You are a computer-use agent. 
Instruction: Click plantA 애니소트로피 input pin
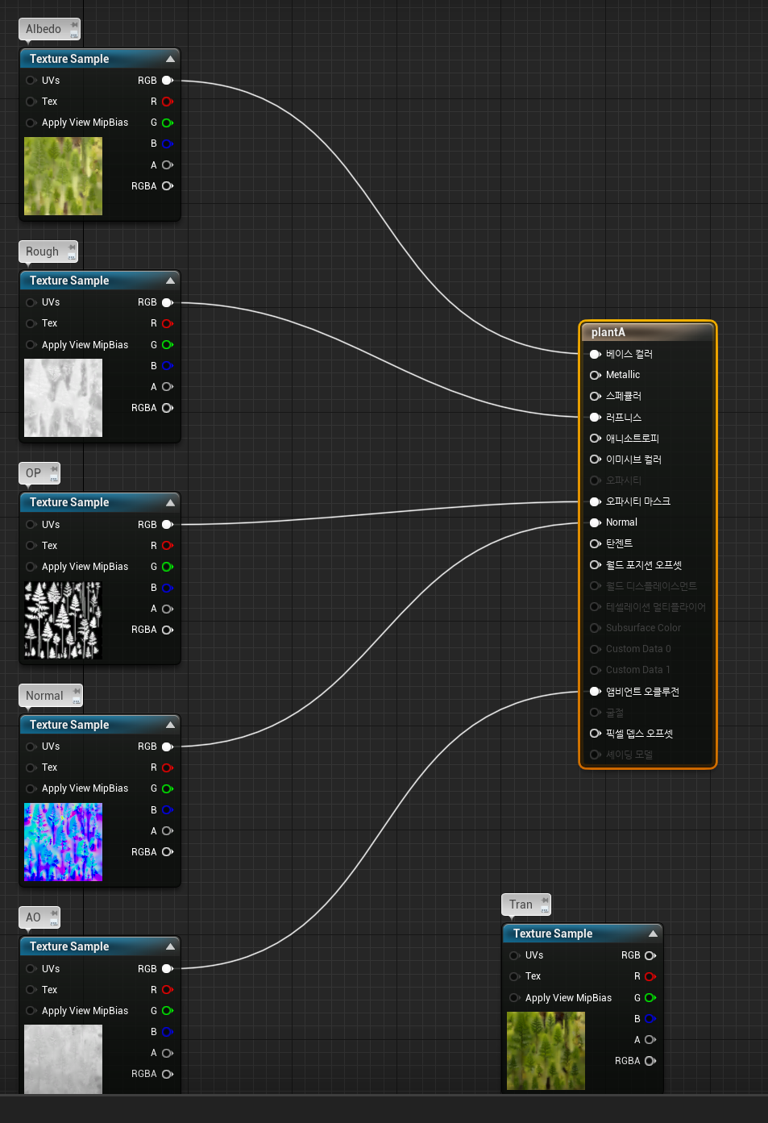596,439
